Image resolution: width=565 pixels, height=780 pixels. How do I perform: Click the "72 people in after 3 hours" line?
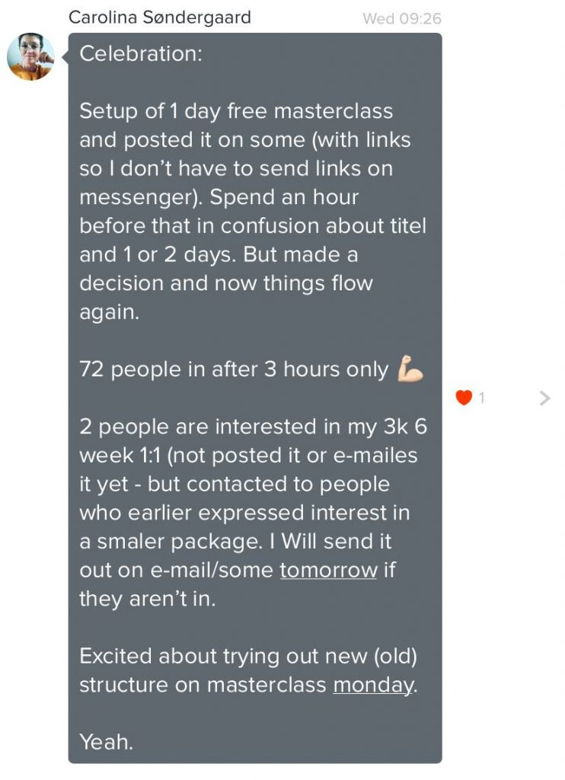click(x=234, y=369)
